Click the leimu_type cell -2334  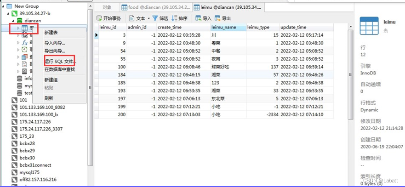pyautogui.click(x=263, y=114)
